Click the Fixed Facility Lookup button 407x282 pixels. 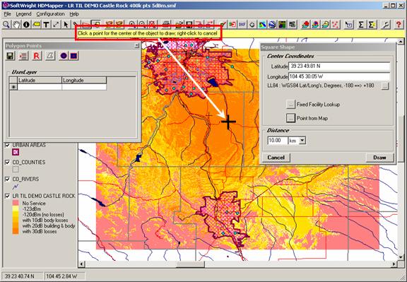click(x=290, y=105)
